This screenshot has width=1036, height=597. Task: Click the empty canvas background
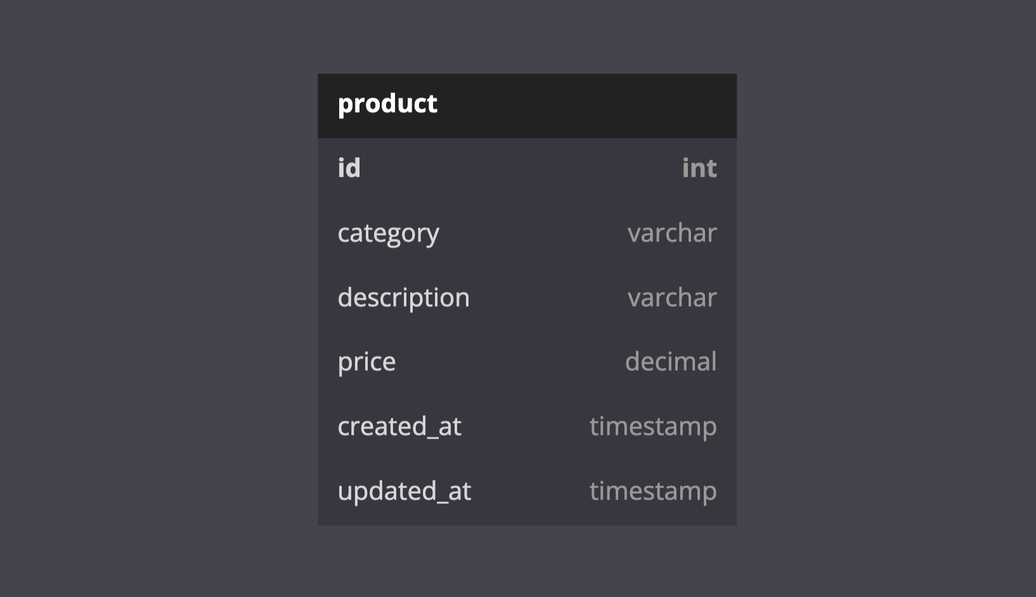(x=159, y=298)
